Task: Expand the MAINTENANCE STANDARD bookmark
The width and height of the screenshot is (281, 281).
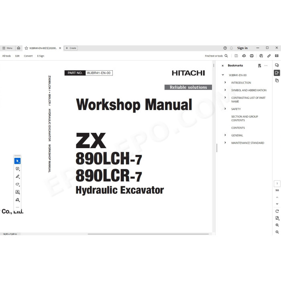Action: 225,143
